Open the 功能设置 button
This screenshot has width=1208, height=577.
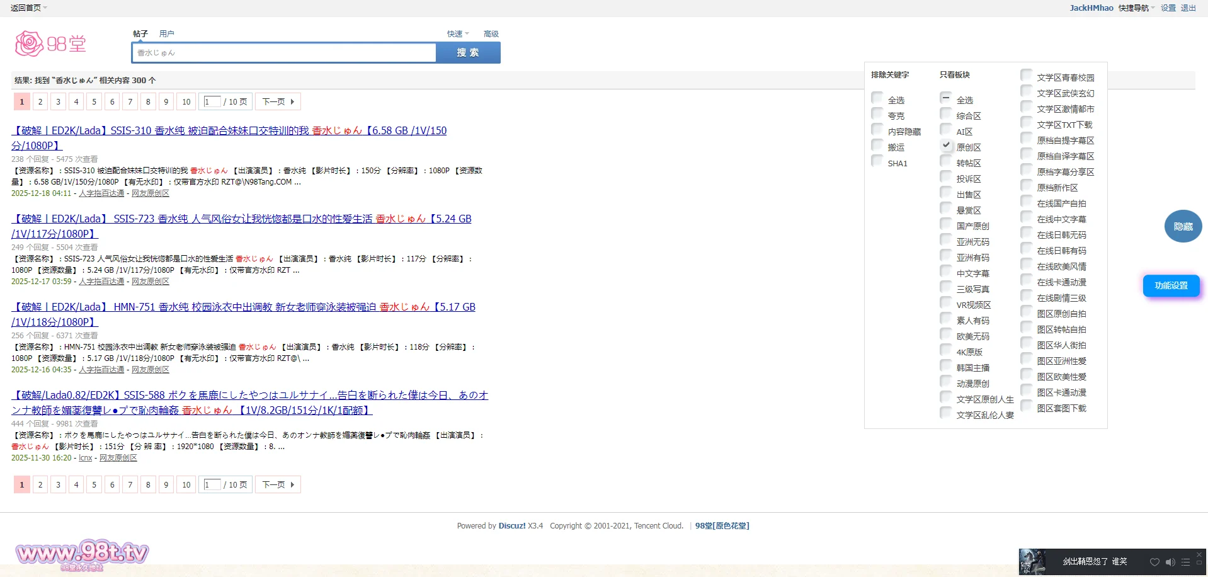click(1171, 285)
